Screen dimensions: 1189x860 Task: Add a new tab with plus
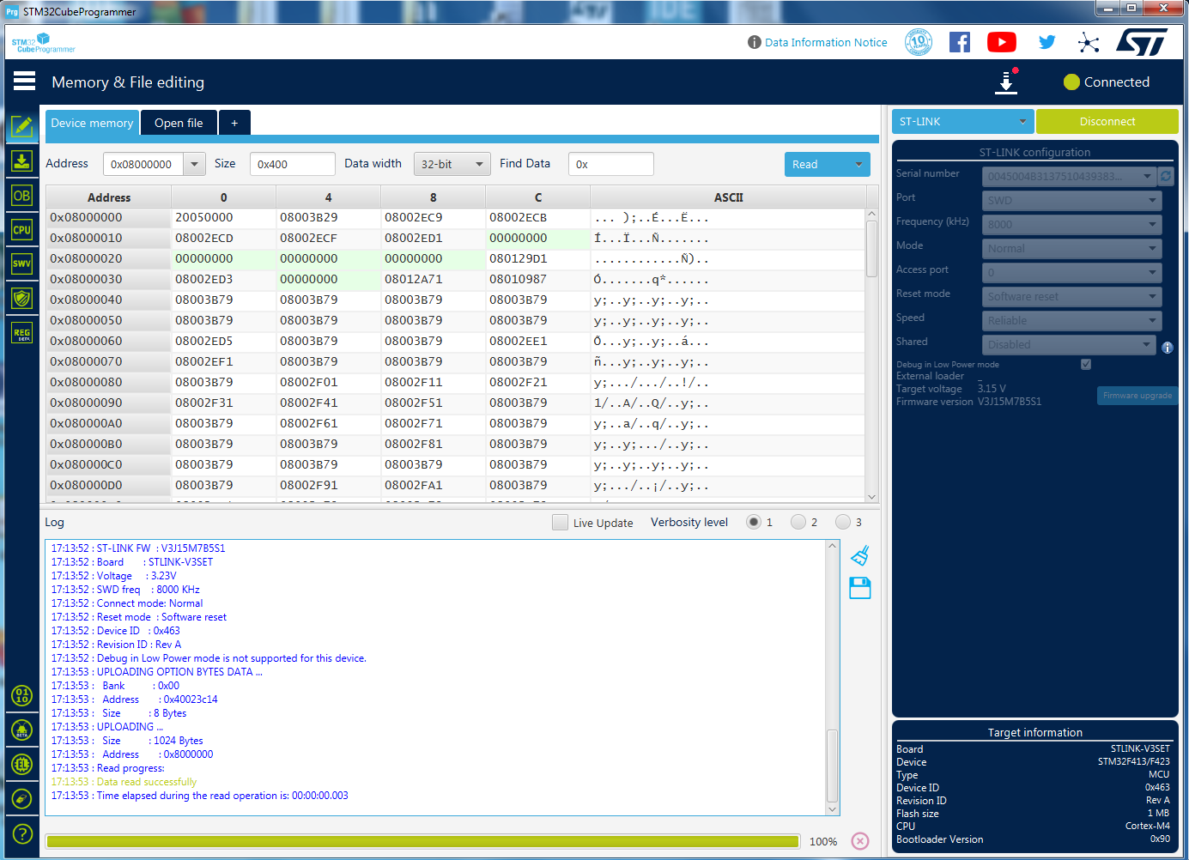[x=234, y=123]
